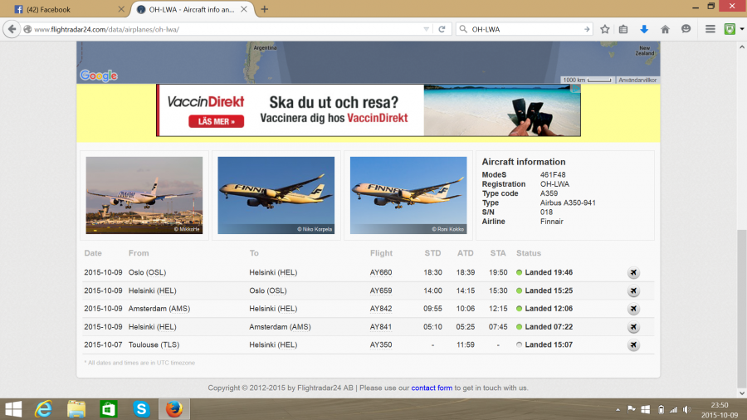The width and height of the screenshot is (747, 420).
Task: Go to Firefox home page icon
Action: click(x=665, y=29)
